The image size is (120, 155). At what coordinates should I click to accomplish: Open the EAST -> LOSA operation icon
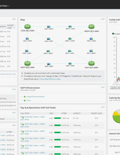coord(70,51)
